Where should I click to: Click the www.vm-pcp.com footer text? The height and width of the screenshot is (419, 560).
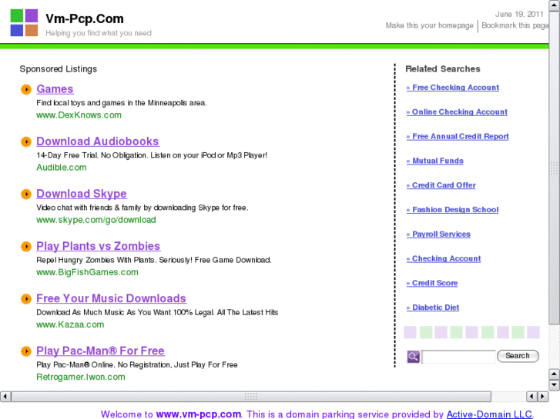click(199, 414)
